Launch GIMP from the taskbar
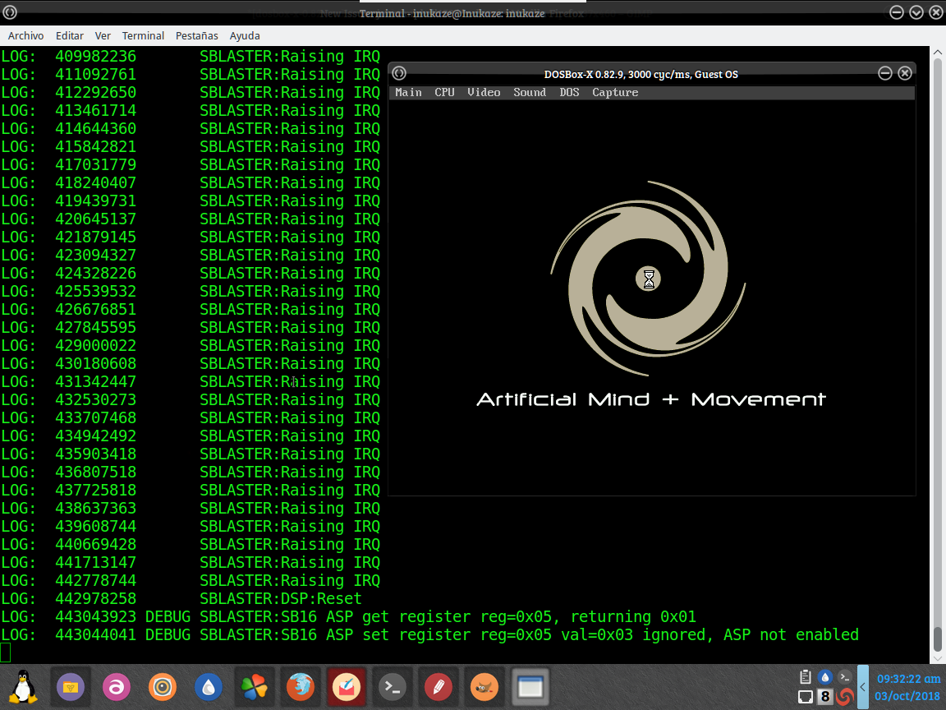This screenshot has width=946, height=710. 484,687
